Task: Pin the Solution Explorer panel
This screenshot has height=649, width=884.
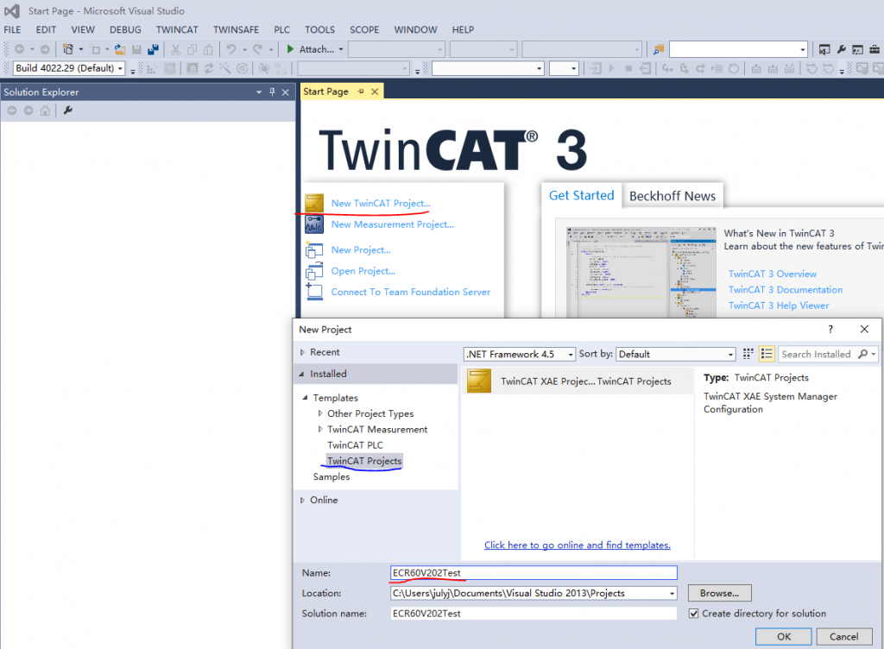Action: point(272,91)
